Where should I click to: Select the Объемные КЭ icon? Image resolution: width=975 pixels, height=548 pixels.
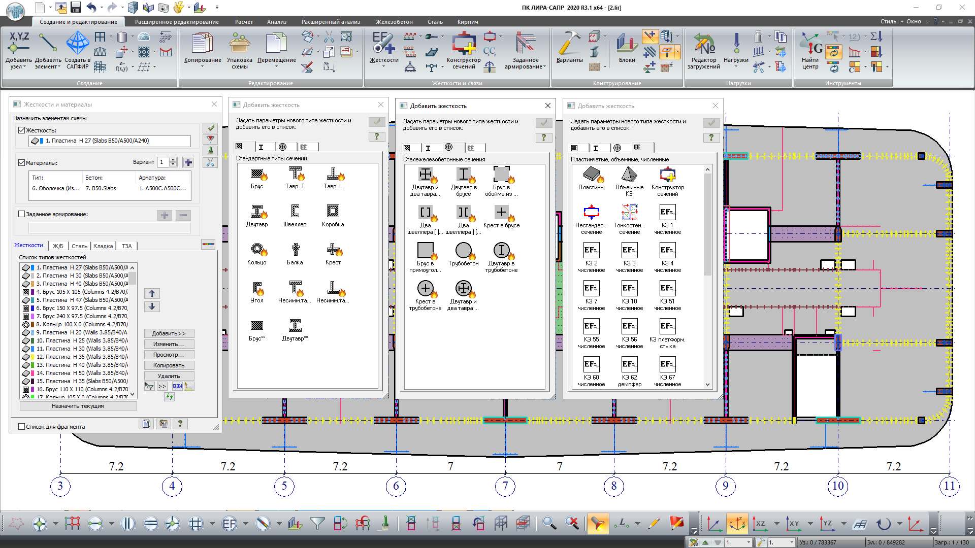pos(629,175)
